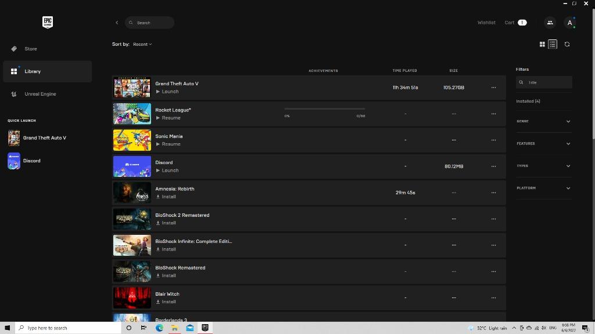
Task: Open more options for BioShock Remastered
Action: point(493,271)
